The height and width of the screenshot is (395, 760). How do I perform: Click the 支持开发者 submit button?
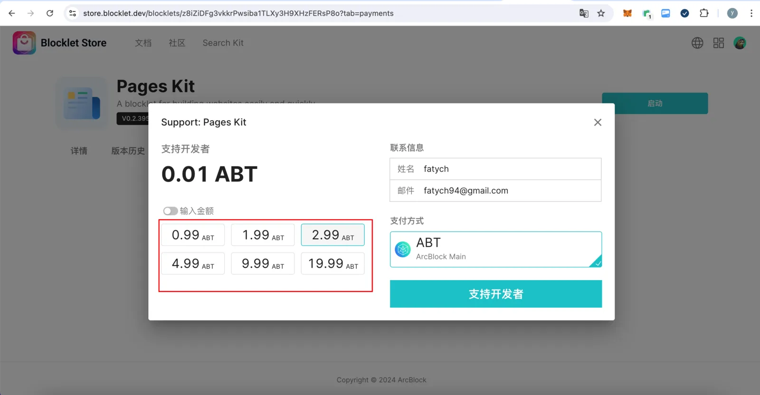[496, 294]
